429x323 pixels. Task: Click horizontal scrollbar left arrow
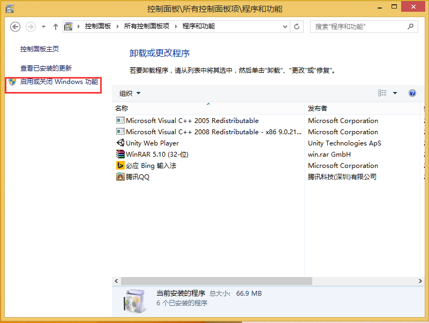pos(116,281)
